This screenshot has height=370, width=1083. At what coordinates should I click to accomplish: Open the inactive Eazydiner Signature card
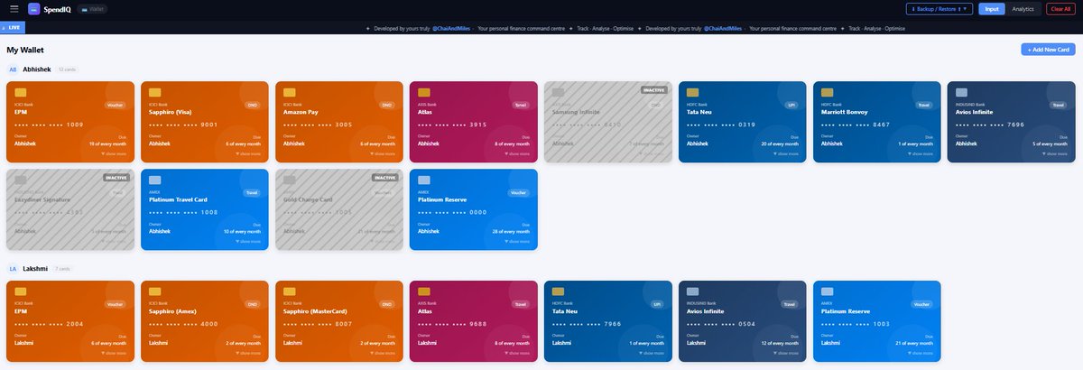tap(70, 209)
